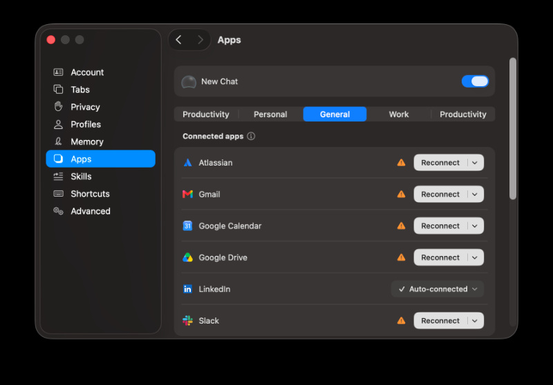The image size is (553, 385).
Task: Select the General tab
Action: click(335, 115)
